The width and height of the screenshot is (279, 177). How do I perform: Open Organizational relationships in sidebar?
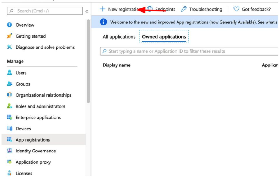43,95
